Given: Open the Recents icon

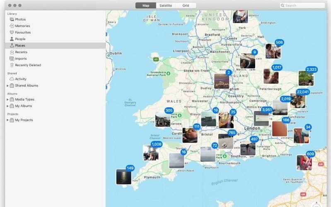Looking at the screenshot, I should [x=12, y=52].
